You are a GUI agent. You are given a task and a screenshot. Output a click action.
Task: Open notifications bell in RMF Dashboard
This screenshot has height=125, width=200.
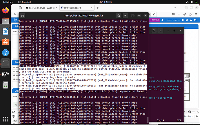(x=162, y=20)
